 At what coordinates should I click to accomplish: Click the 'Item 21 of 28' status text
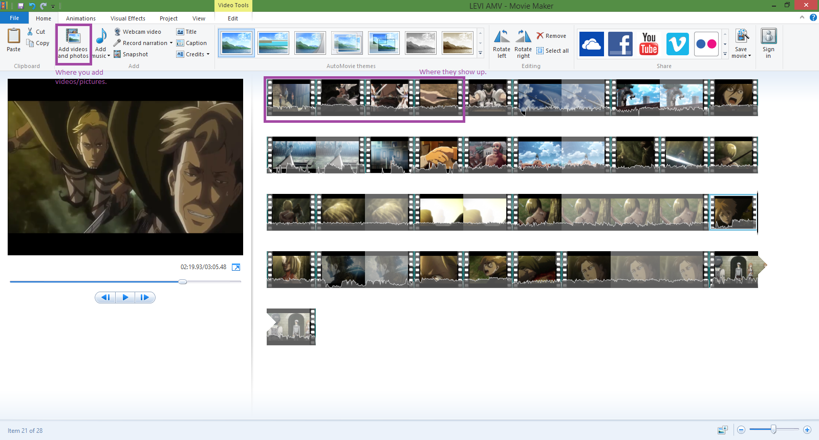25,431
